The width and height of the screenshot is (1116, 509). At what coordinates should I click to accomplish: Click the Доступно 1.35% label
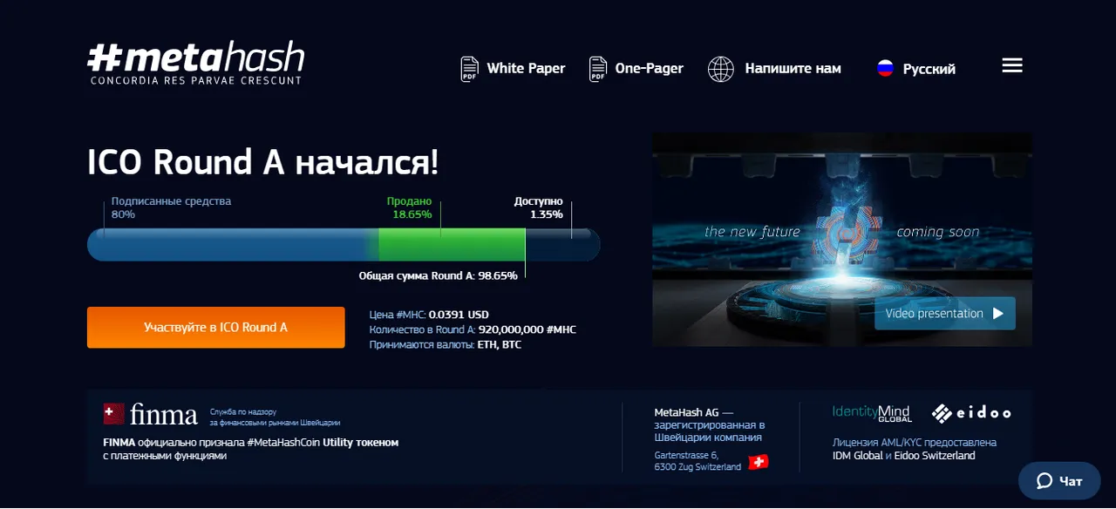(538, 207)
